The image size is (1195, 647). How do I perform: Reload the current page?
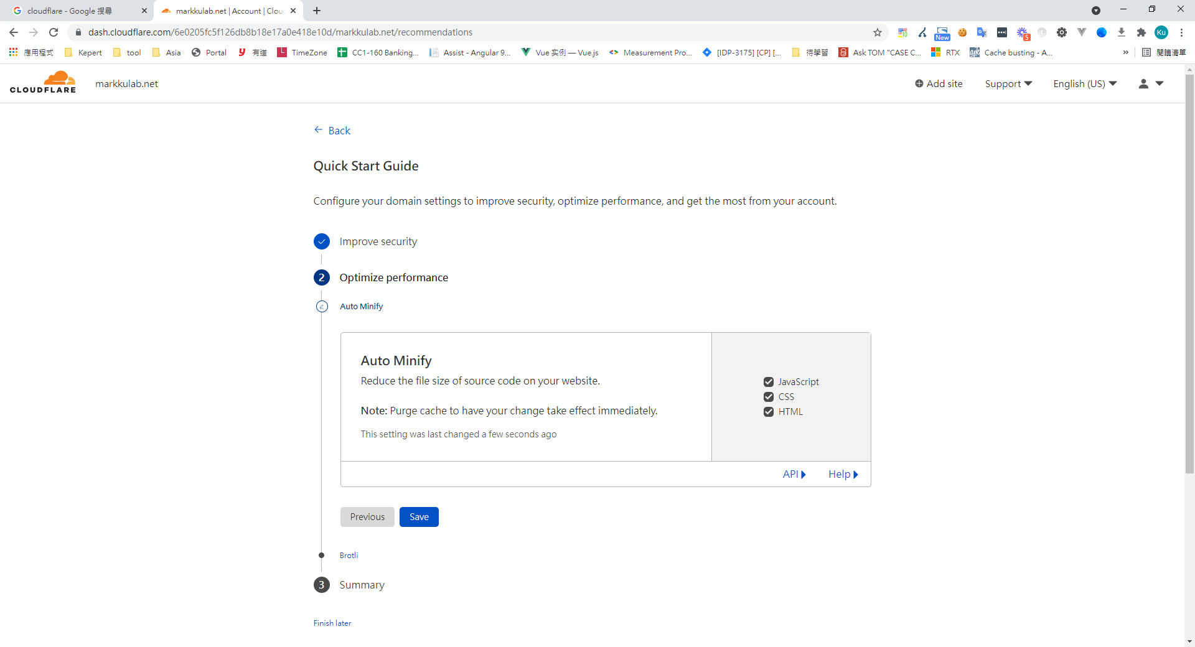pyautogui.click(x=54, y=32)
